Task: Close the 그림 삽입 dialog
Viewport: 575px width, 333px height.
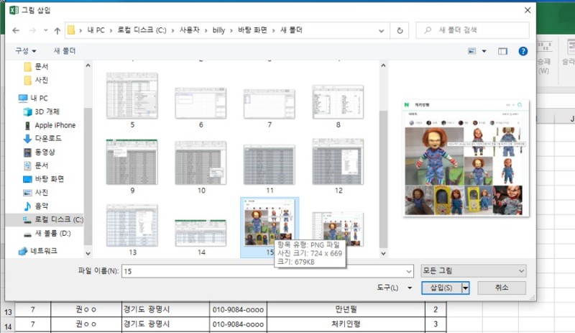Action: pos(528,10)
